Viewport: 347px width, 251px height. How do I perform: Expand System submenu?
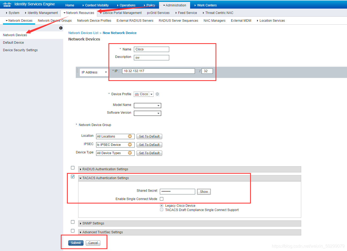(13, 13)
